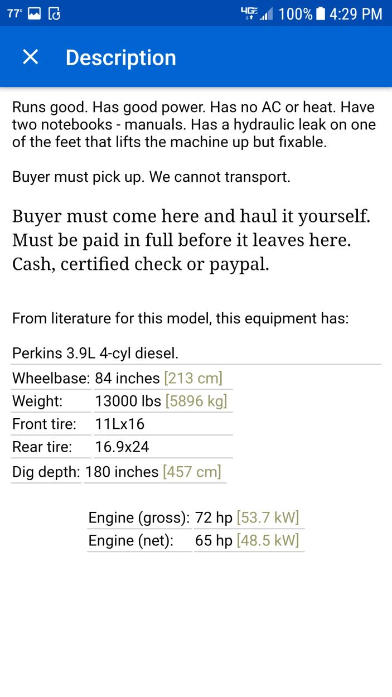Image resolution: width=392 pixels, height=697 pixels.
Task: Tap the Rear tire value 16.9x24
Action: 122,447
